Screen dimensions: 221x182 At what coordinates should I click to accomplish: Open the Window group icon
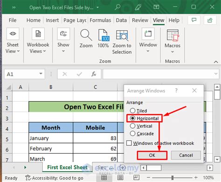[x=148, y=33]
